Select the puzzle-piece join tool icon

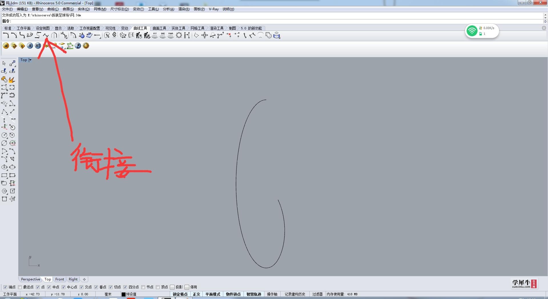click(x=4, y=79)
